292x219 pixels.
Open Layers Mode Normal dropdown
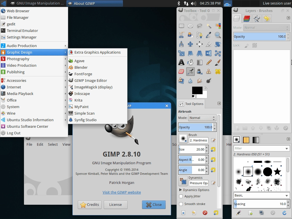(x=266, y=28)
